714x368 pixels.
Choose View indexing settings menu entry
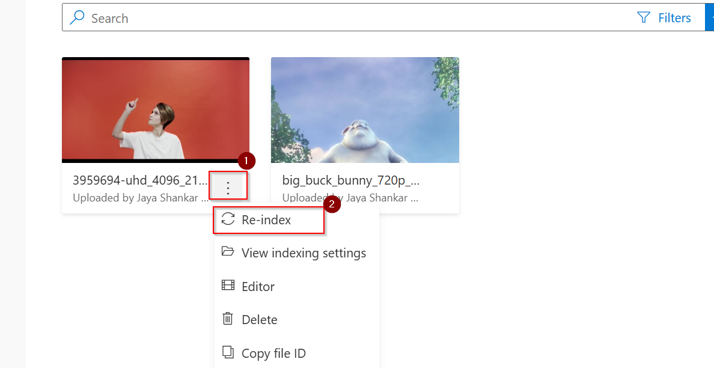(296, 253)
